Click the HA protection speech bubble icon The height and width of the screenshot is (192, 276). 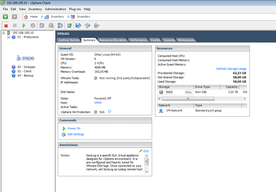coord(109,112)
